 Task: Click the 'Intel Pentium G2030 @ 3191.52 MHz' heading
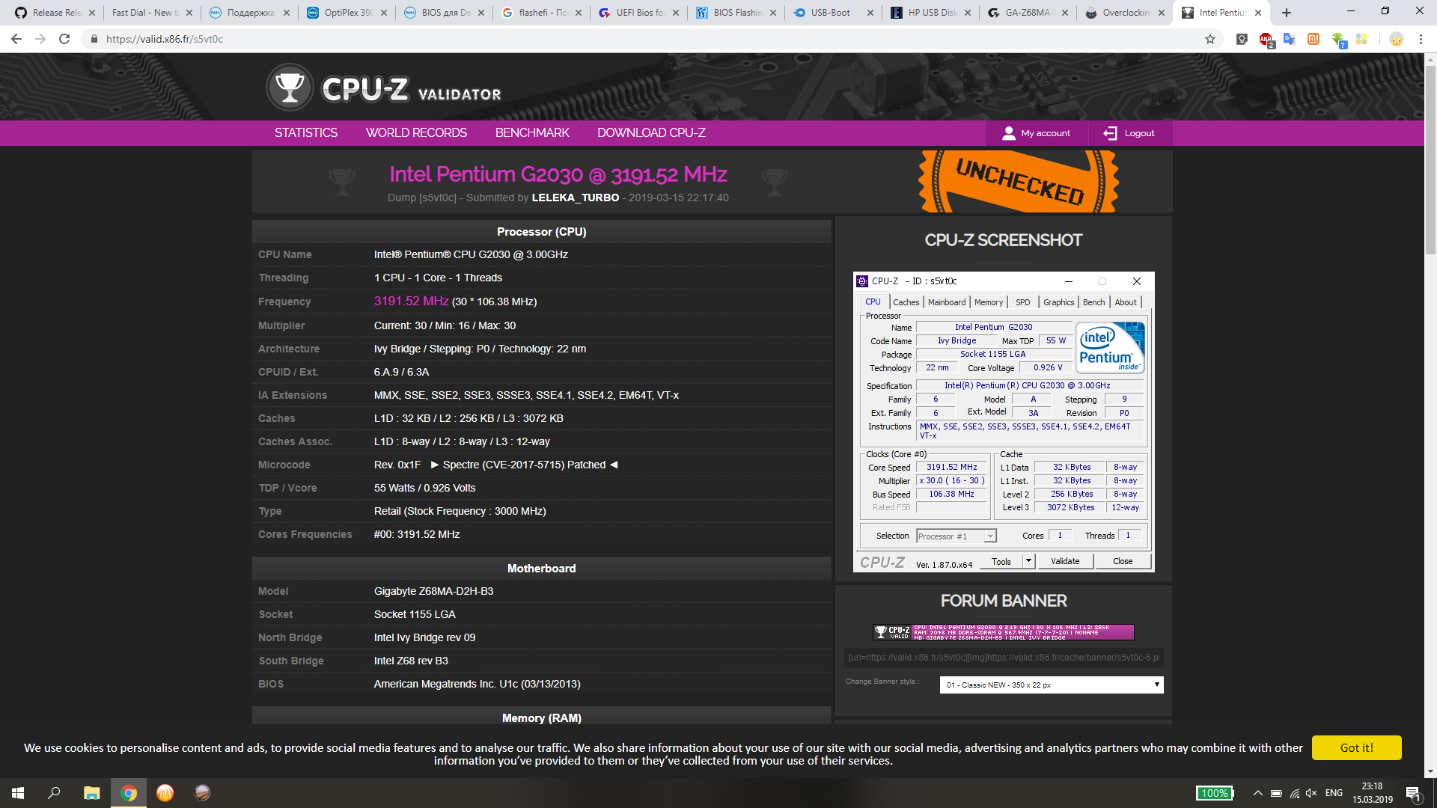pyautogui.click(x=558, y=174)
